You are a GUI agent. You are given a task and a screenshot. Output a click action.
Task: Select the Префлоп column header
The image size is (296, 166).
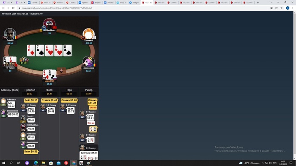(x=30, y=90)
